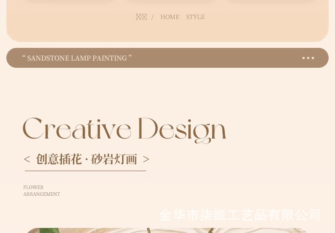This screenshot has height=233, width=335.
Task: Click the underline beneath the Chinese subtitle
Action: (x=86, y=171)
